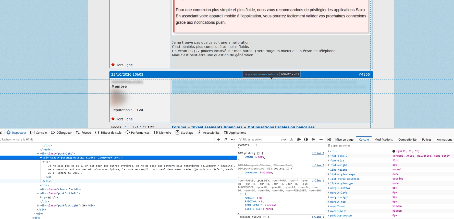Image resolution: width=454 pixels, height=219 pixels.
Task: Collapse the div class postright node
Action: point(38,154)
